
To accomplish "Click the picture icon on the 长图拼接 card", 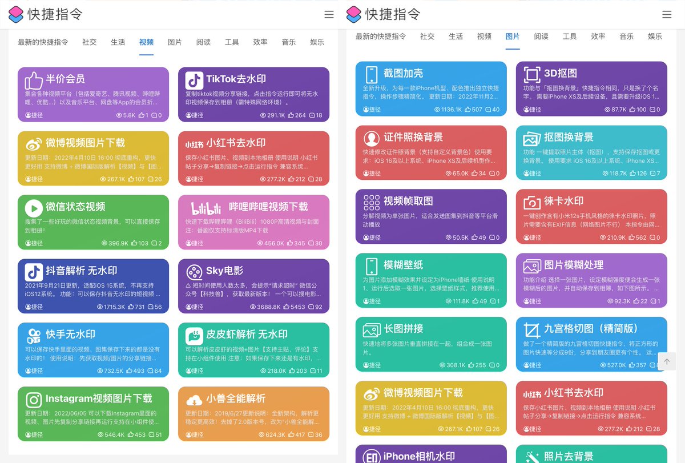I will tap(372, 329).
